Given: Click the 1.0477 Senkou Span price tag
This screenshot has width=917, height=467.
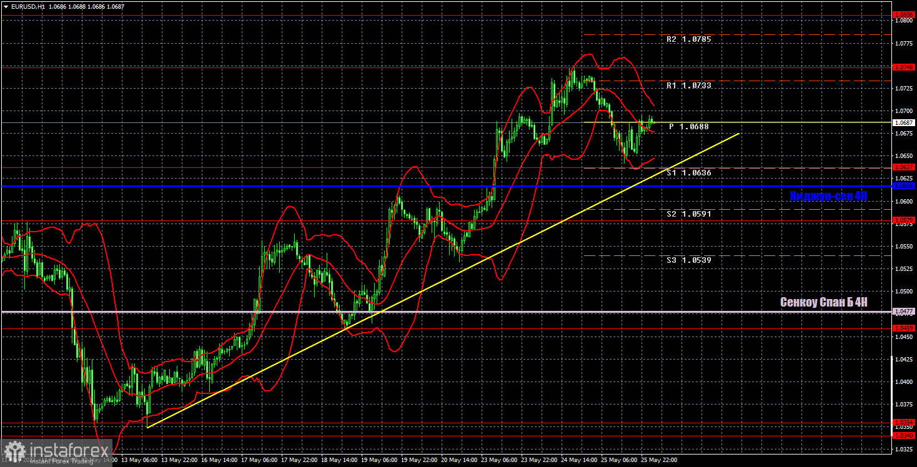Looking at the screenshot, I should click(x=904, y=312).
